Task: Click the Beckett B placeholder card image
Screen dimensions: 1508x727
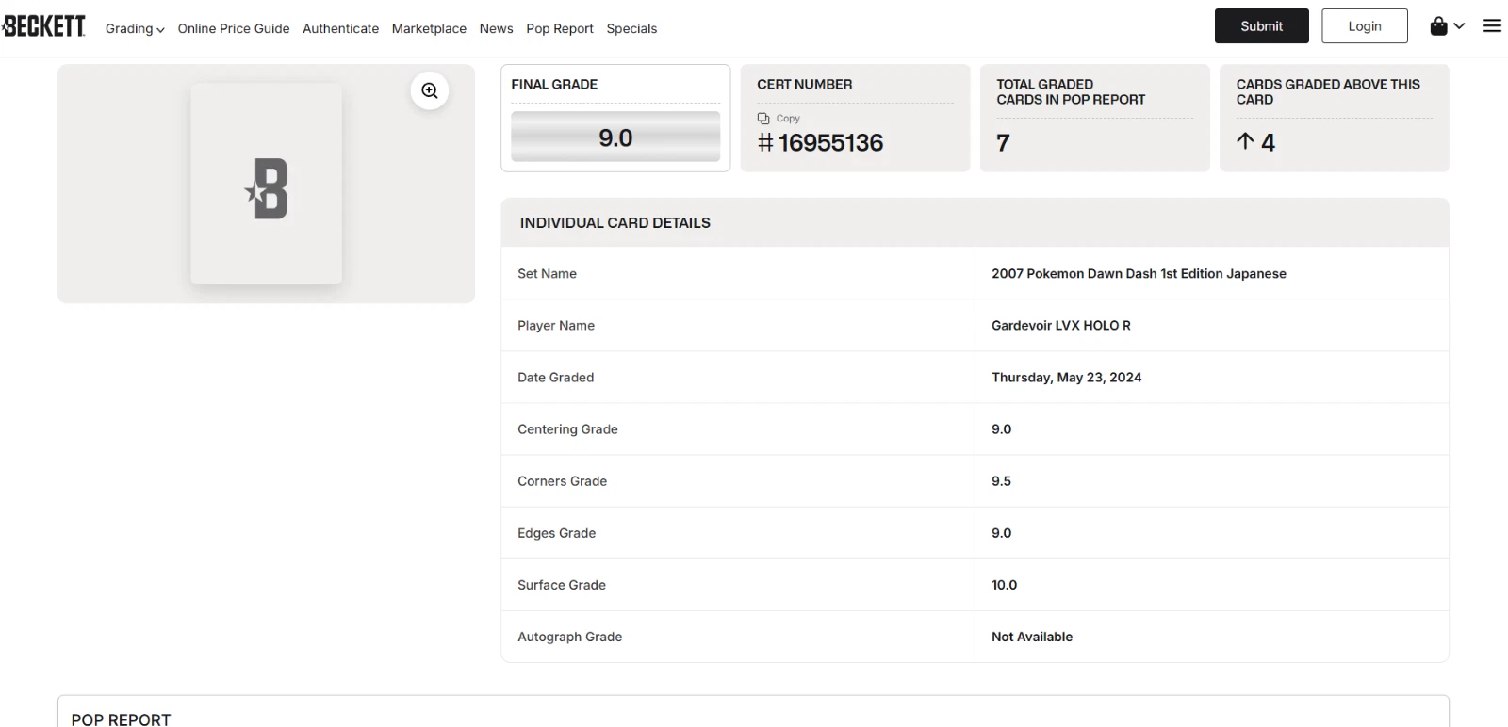Action: 267,184
